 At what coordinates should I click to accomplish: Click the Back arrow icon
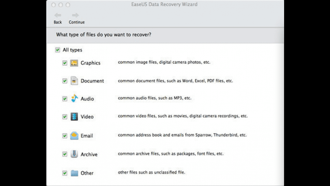[58, 15]
